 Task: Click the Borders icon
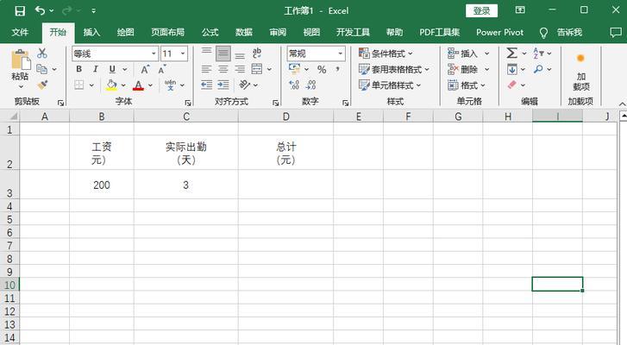click(x=79, y=85)
